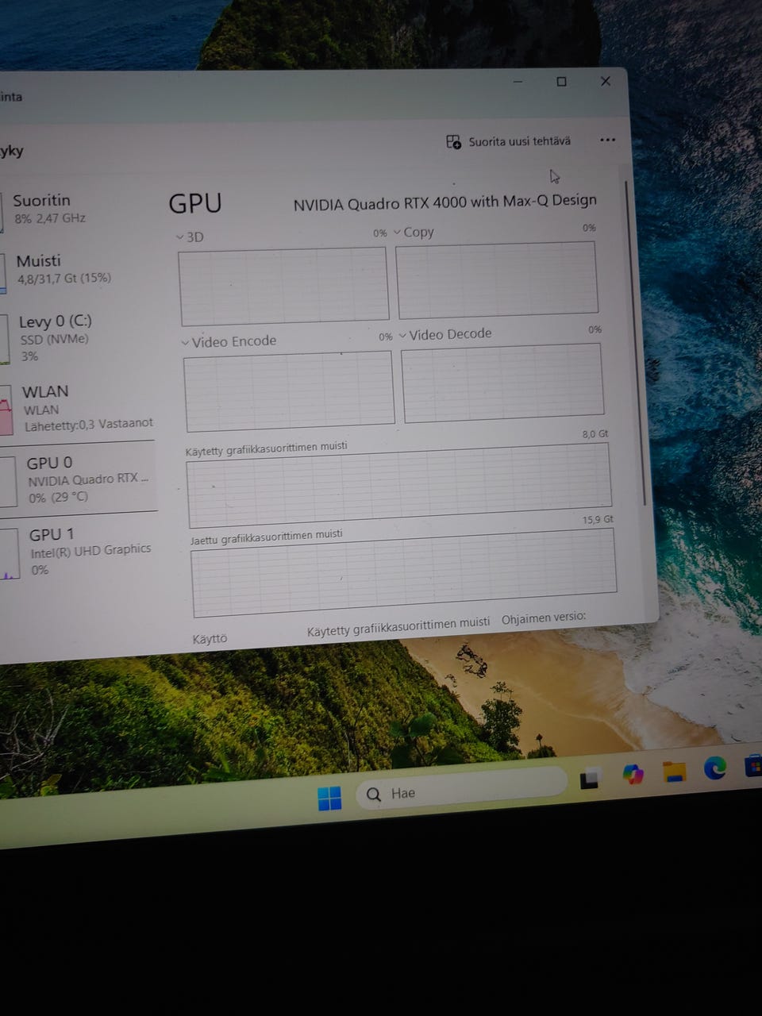
Task: Open the Video Encode engine dropdown
Action: (x=229, y=342)
